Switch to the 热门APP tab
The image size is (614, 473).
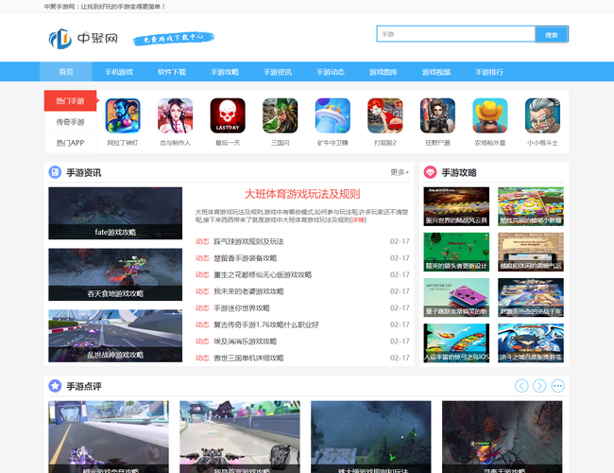point(70,143)
